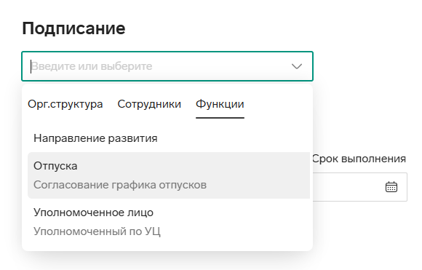
Task: Click the 'Уполномоченный по УЦ' subtitle
Action: 97,231
